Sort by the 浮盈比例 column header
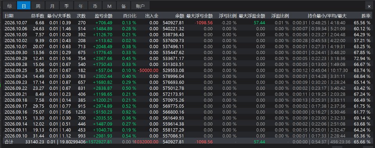Viewport: 375px width, 148px height. (280, 16)
